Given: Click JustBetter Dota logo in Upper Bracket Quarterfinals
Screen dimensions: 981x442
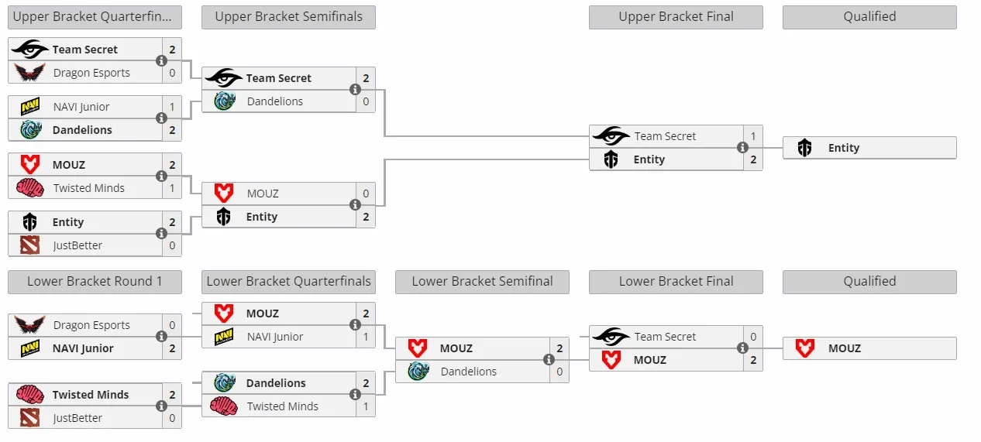Looking at the screenshot, I should [30, 245].
